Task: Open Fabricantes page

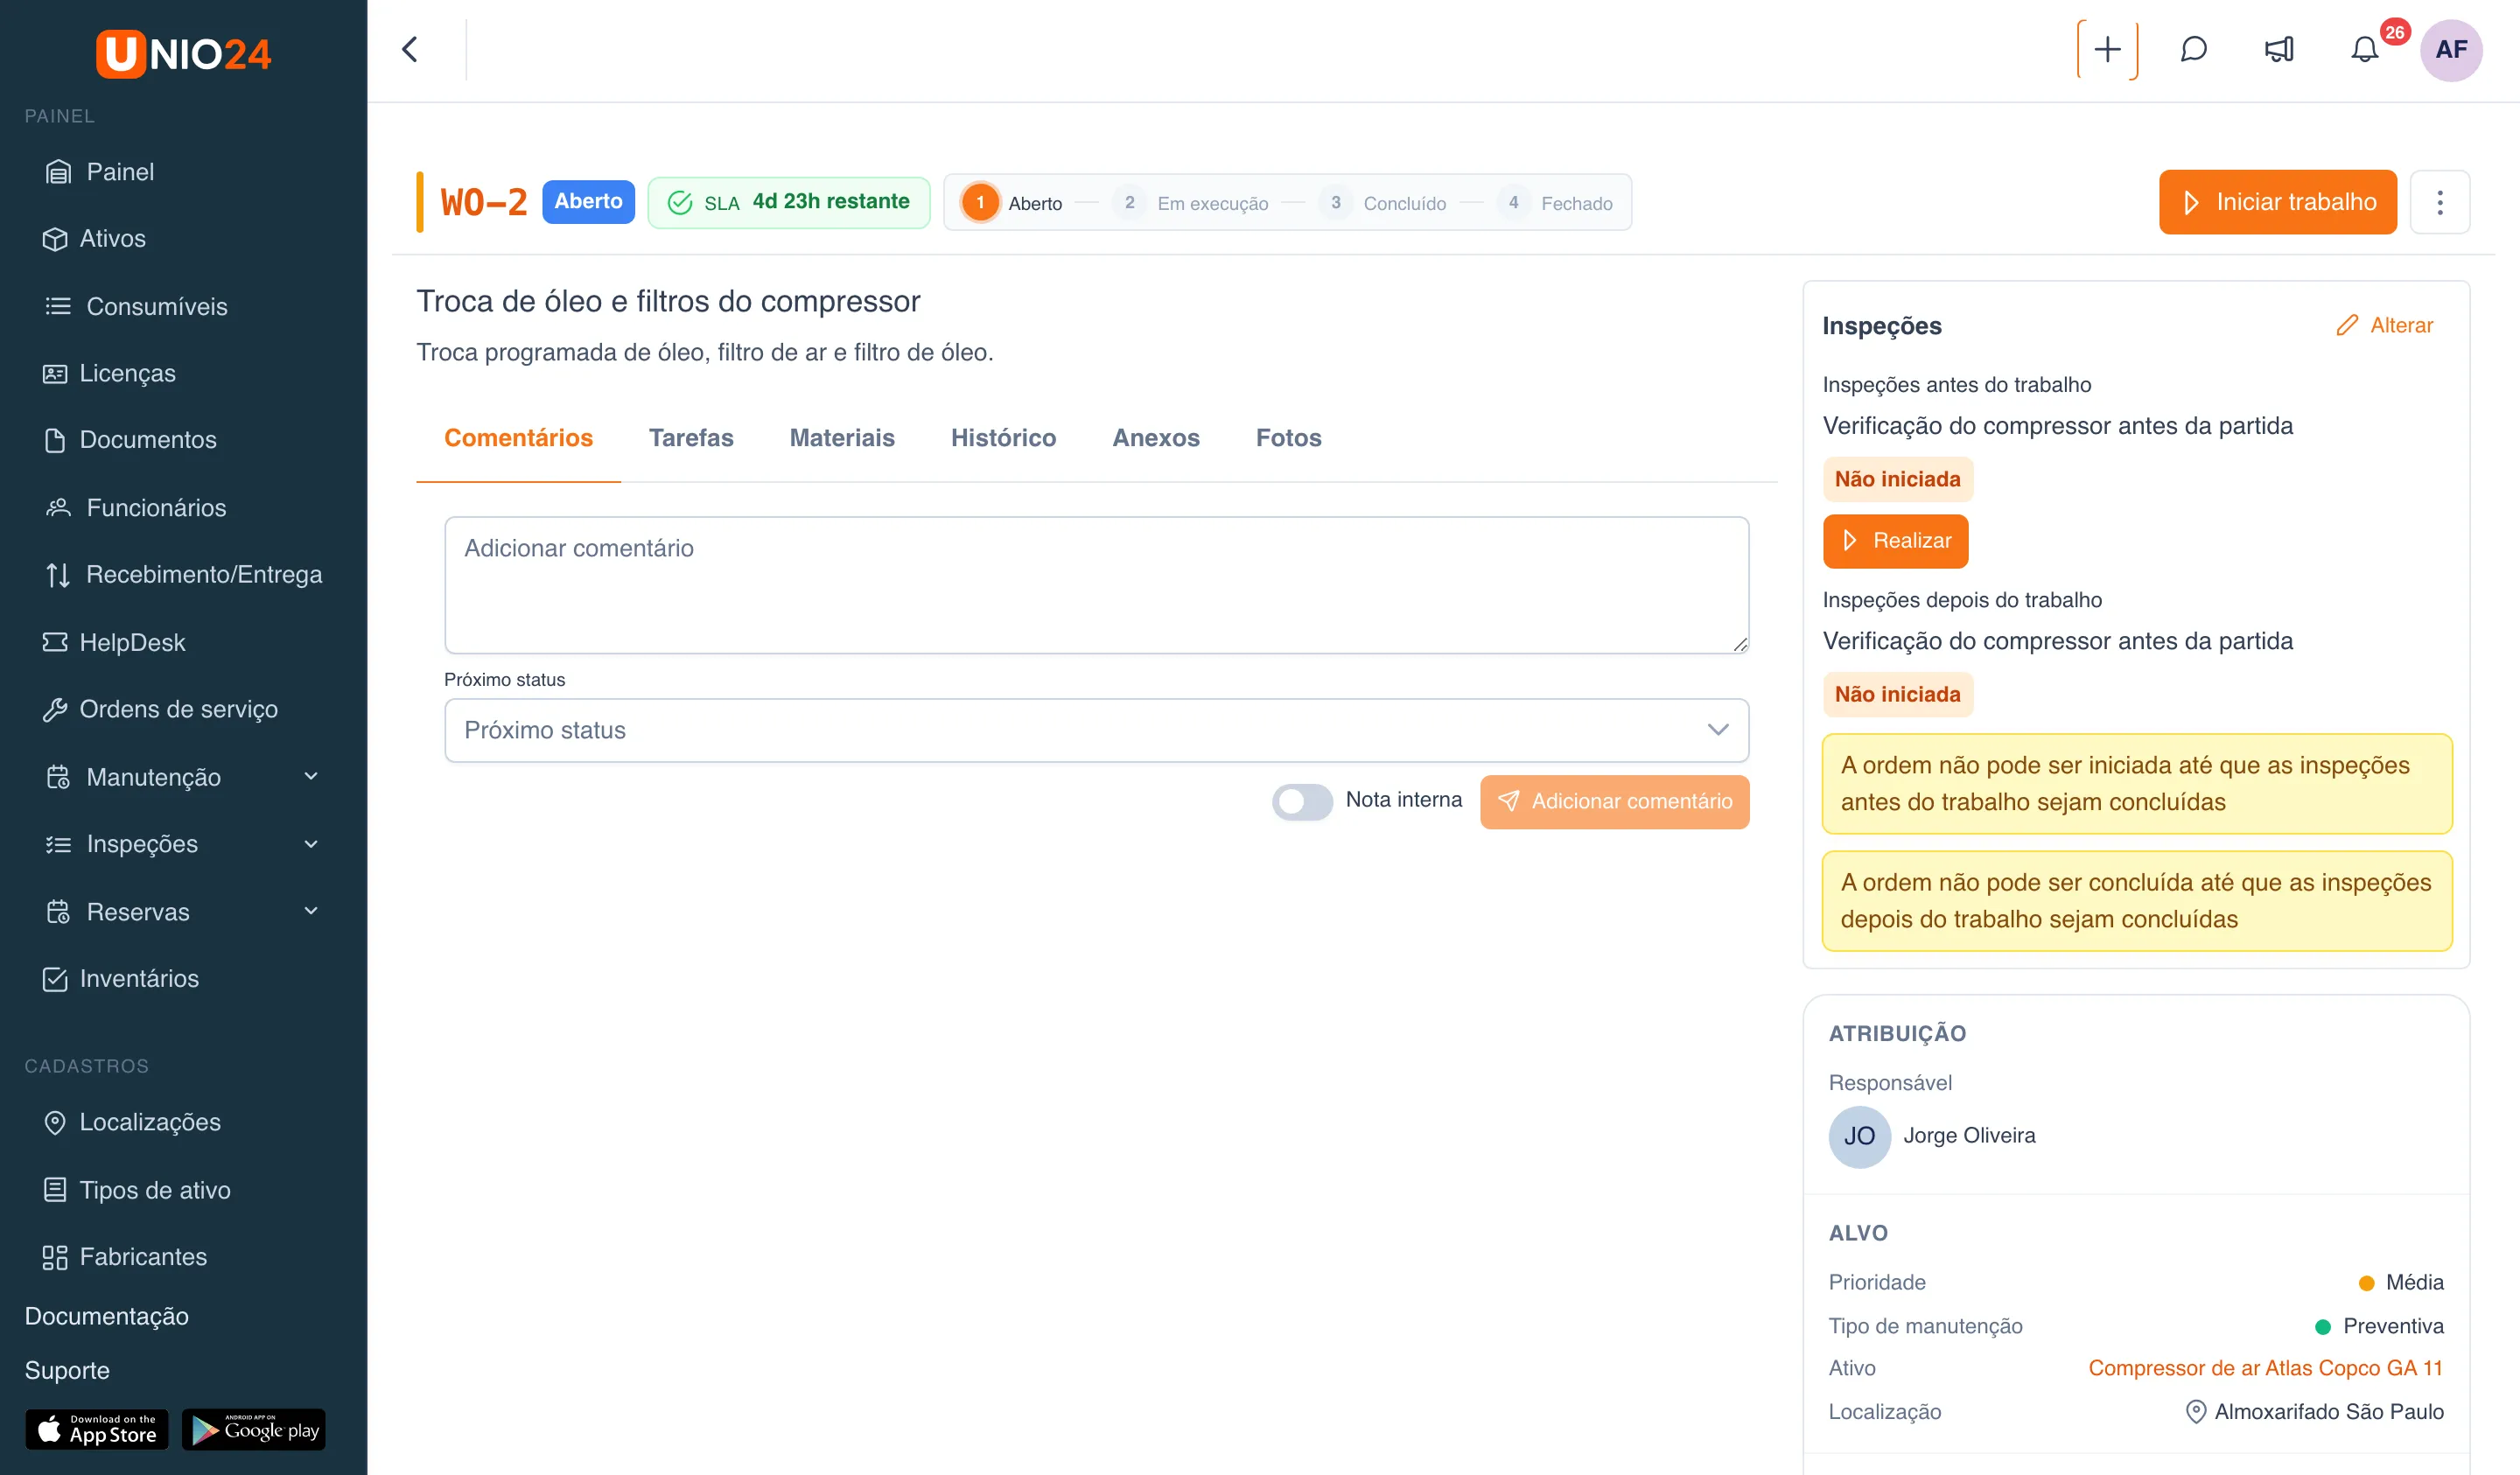Action: pyautogui.click(x=125, y=1257)
